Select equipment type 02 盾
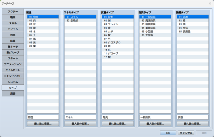The image size is (214, 137). pyautogui.click(x=193, y=20)
